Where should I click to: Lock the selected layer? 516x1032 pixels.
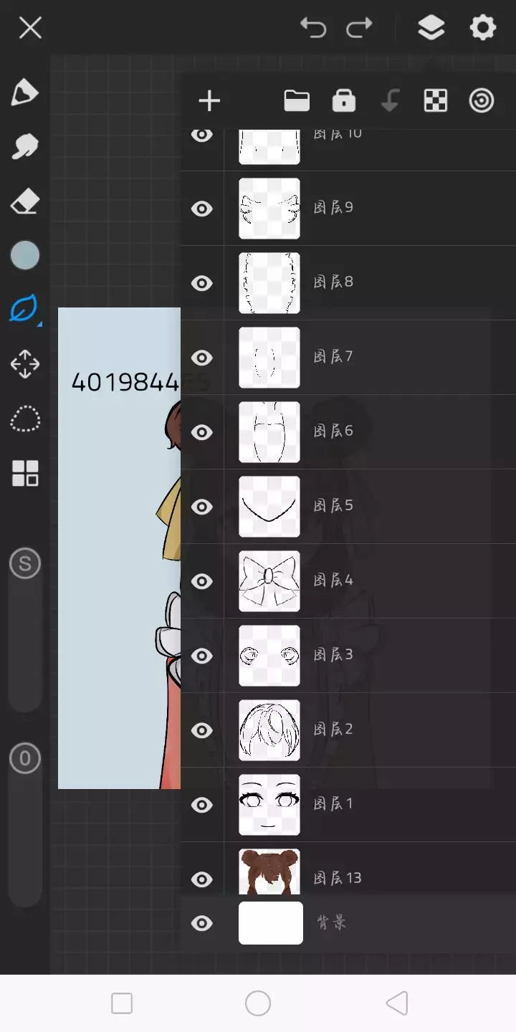click(344, 101)
